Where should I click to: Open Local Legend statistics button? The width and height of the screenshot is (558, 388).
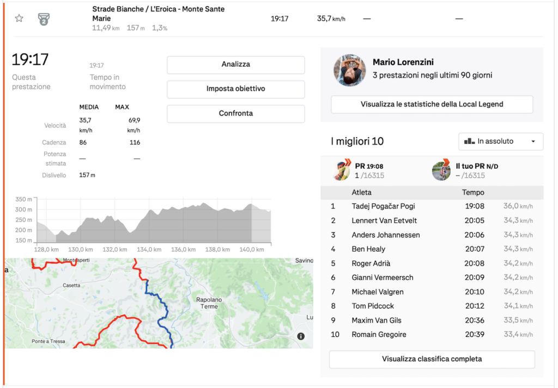point(432,104)
